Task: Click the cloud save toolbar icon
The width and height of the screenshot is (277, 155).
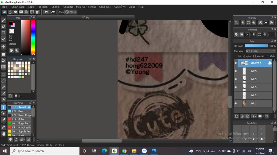Action: point(5,12)
